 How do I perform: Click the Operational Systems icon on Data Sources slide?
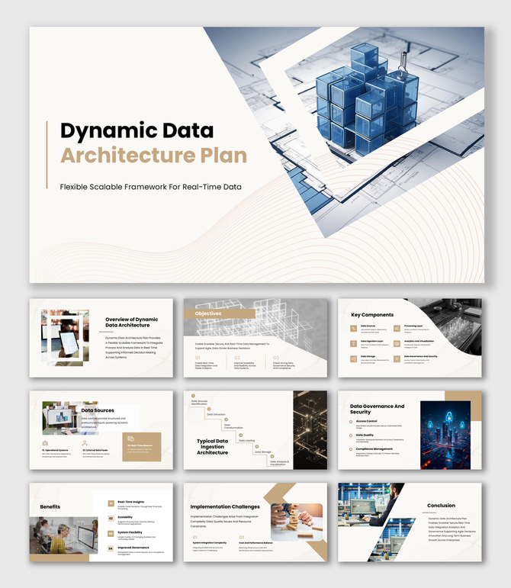[x=45, y=443]
